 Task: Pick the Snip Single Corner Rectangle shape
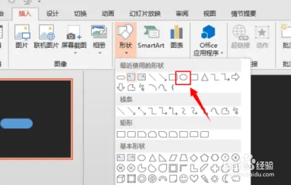pyautogui.click(x=142, y=134)
